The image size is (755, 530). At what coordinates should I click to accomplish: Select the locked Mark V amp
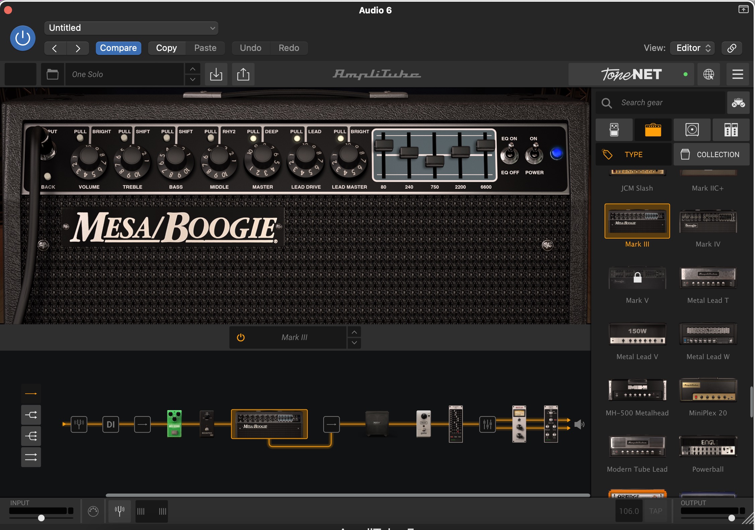[637, 278]
